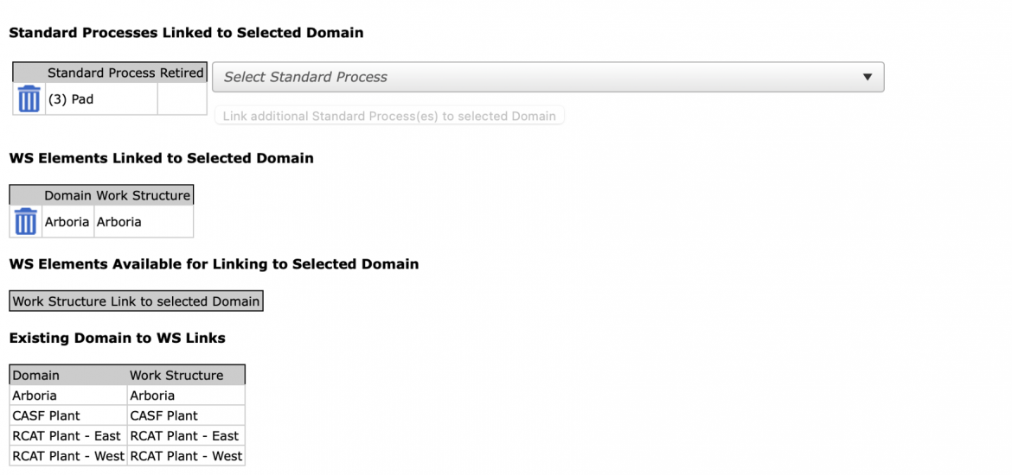Select CASF Plant domain row
The image size is (1012, 475).
pyautogui.click(x=127, y=415)
